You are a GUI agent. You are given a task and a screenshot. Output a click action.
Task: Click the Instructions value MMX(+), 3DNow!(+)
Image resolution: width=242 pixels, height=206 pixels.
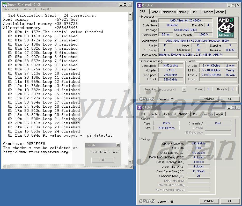click(198, 55)
